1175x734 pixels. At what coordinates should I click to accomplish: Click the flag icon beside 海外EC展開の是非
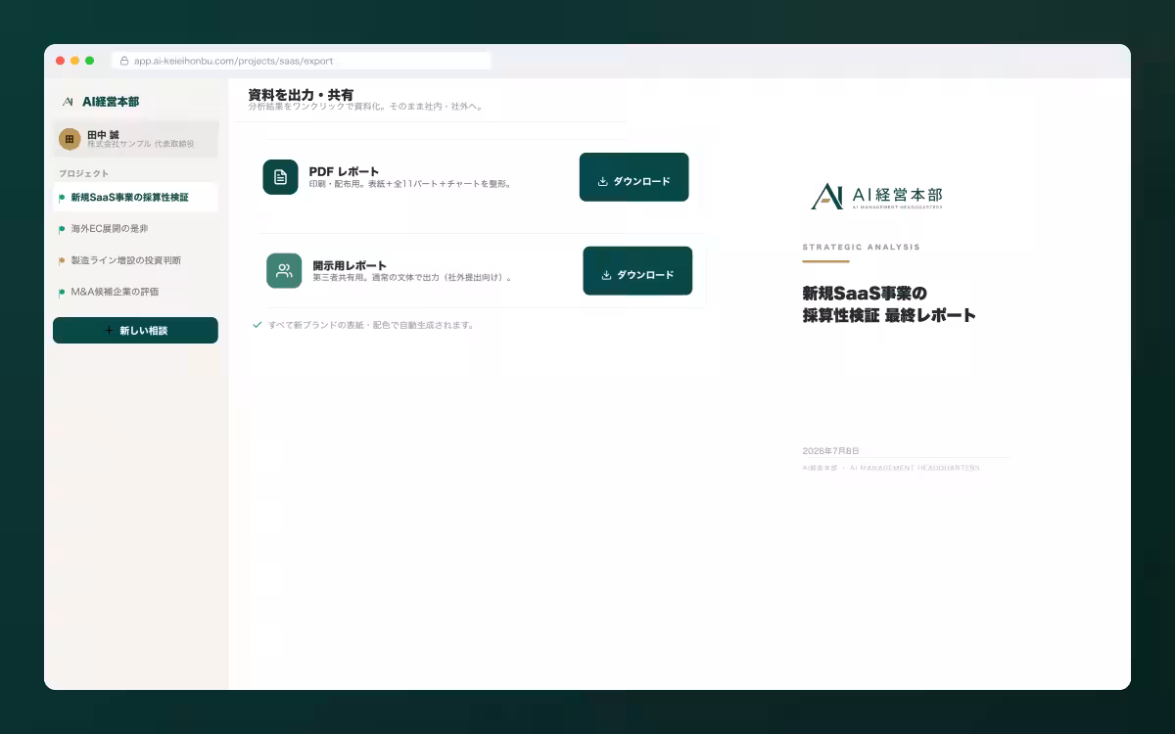pos(62,229)
